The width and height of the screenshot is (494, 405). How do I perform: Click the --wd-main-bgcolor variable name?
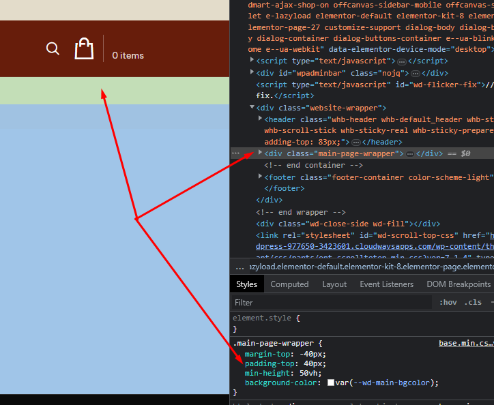pyautogui.click(x=391, y=382)
